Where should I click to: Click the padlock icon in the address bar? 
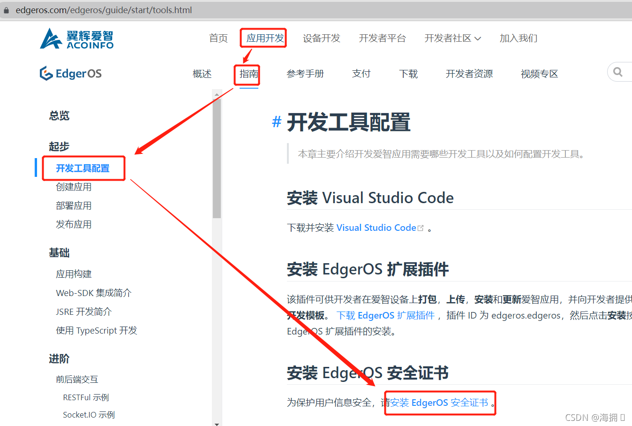pos(6,9)
